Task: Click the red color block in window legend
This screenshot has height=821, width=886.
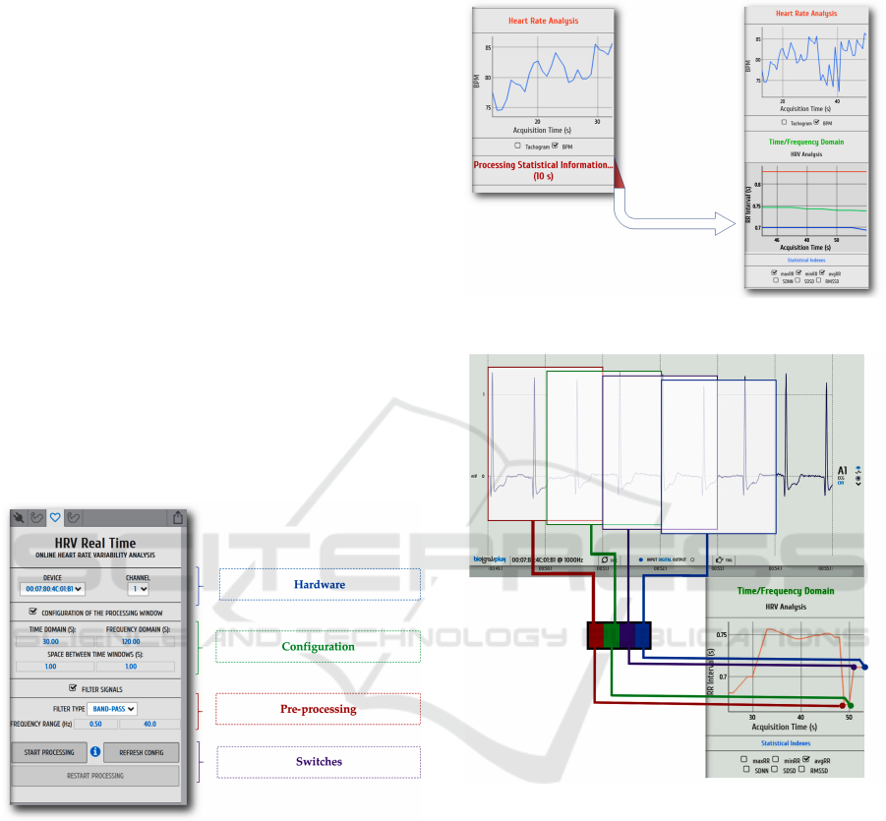Action: pos(596,635)
